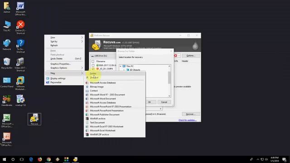Select the Video 2017 shortcut icon
The width and height of the screenshot is (290, 163).
click(20, 64)
